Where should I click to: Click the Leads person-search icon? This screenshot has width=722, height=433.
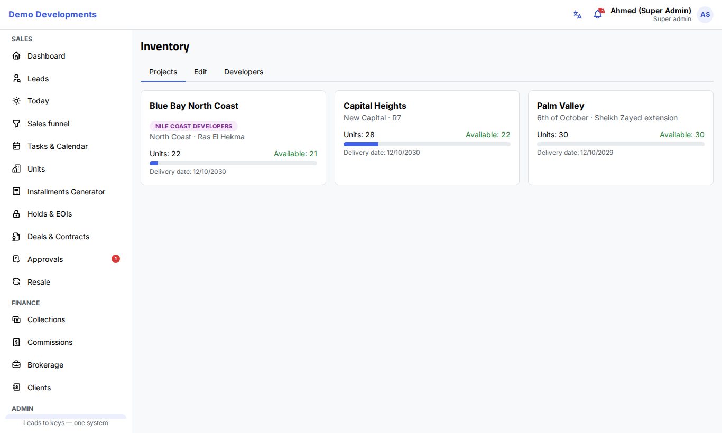pyautogui.click(x=16, y=79)
